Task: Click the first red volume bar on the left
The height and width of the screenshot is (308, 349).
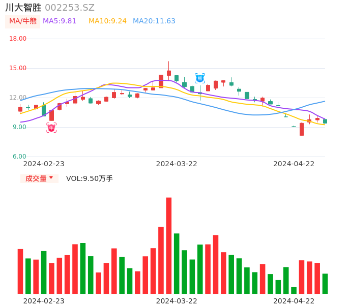Action: coord(20,271)
